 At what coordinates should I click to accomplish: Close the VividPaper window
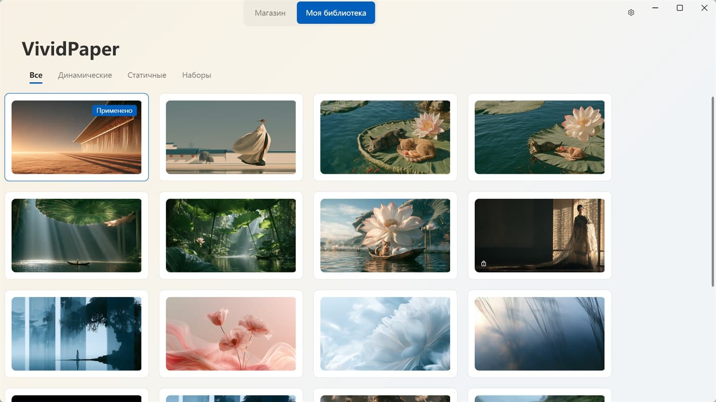pyautogui.click(x=704, y=8)
